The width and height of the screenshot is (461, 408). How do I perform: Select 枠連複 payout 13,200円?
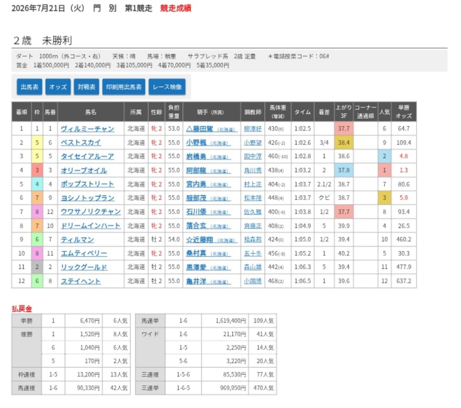(x=88, y=375)
